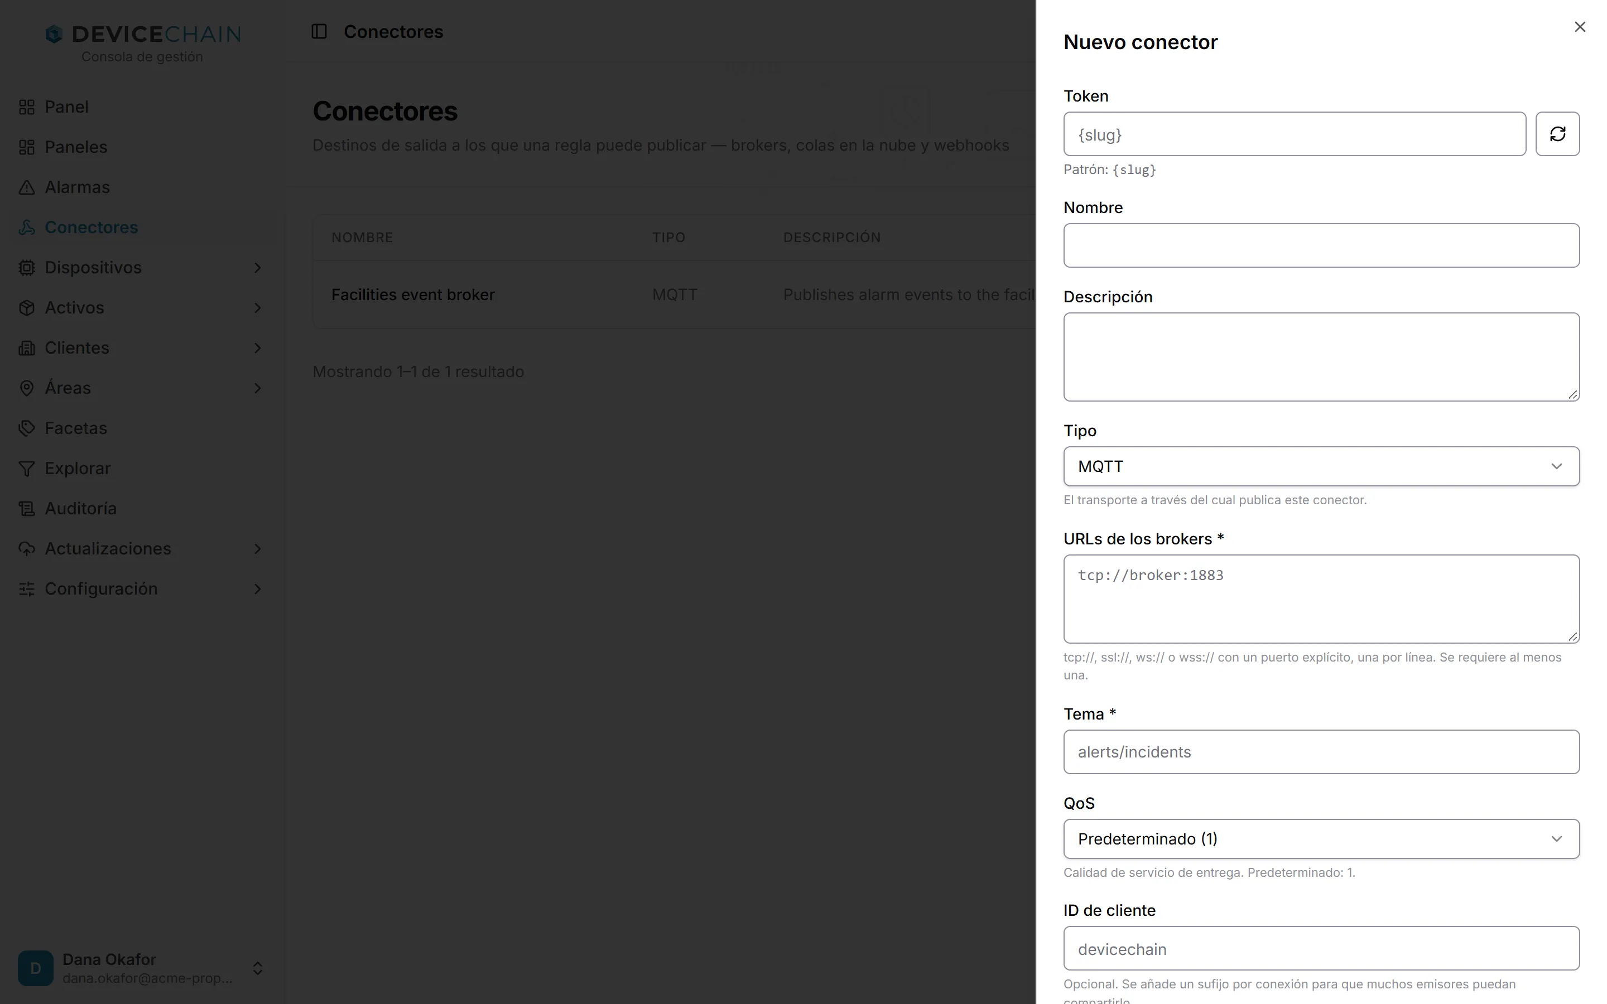
Task: Click the Áreas map pin icon
Action: tap(27, 388)
